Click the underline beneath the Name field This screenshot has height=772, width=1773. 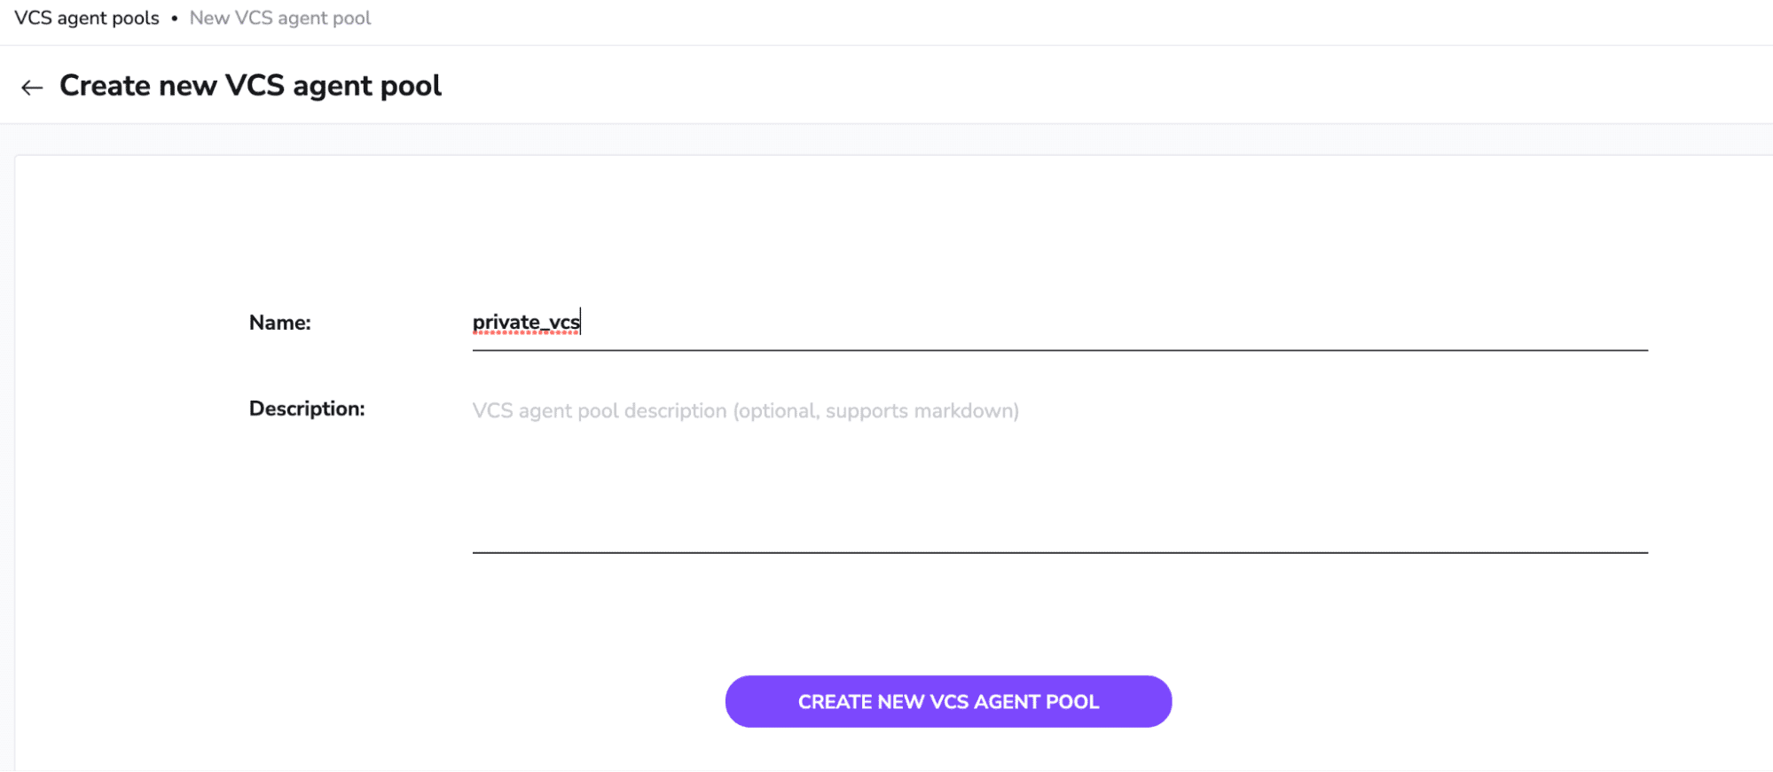tap(1060, 350)
